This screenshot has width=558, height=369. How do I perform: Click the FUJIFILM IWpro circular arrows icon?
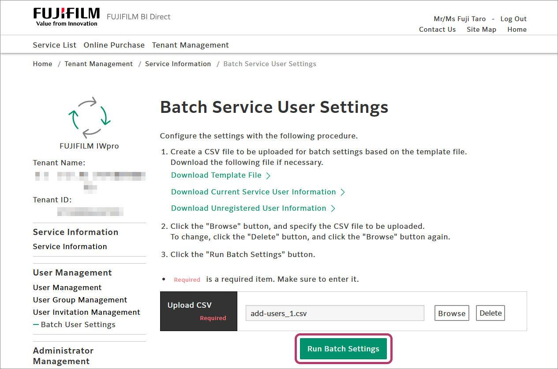pos(89,118)
